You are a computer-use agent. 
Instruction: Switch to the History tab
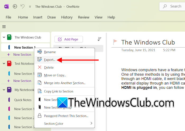[67, 17]
